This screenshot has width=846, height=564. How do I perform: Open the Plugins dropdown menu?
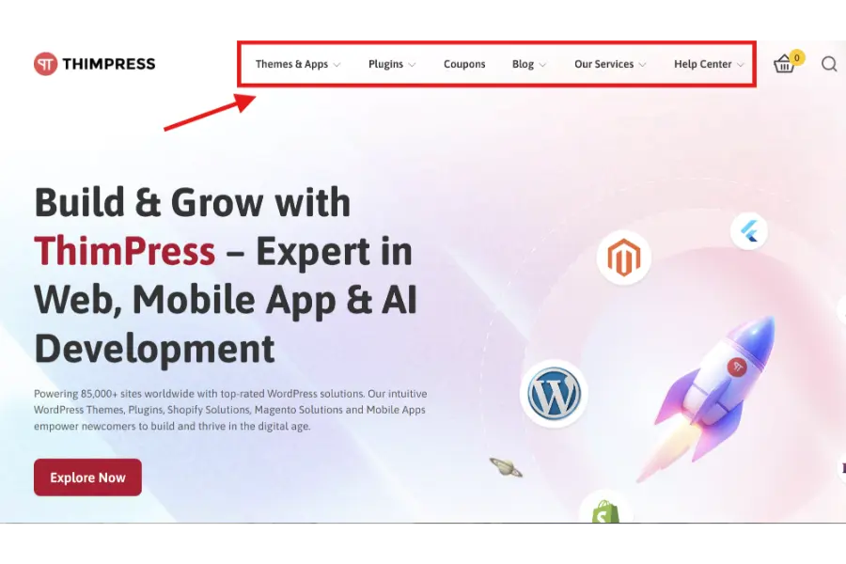pyautogui.click(x=386, y=64)
